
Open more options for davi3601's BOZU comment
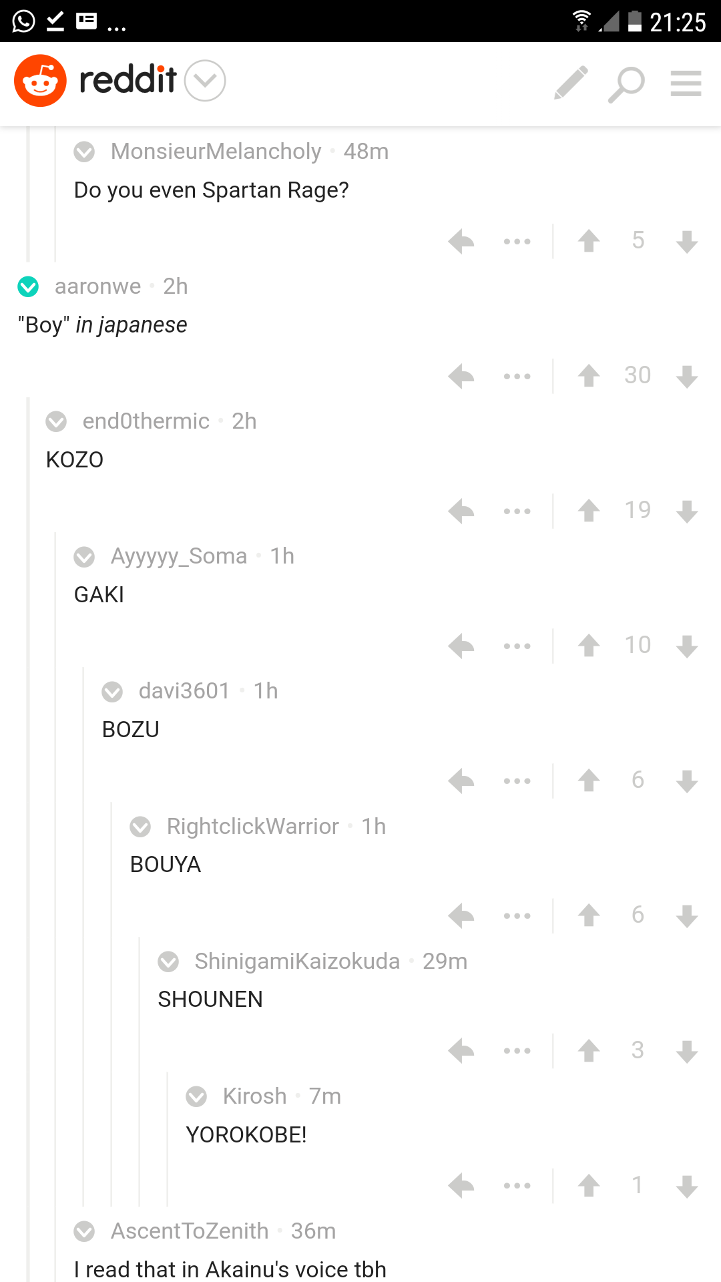(517, 781)
